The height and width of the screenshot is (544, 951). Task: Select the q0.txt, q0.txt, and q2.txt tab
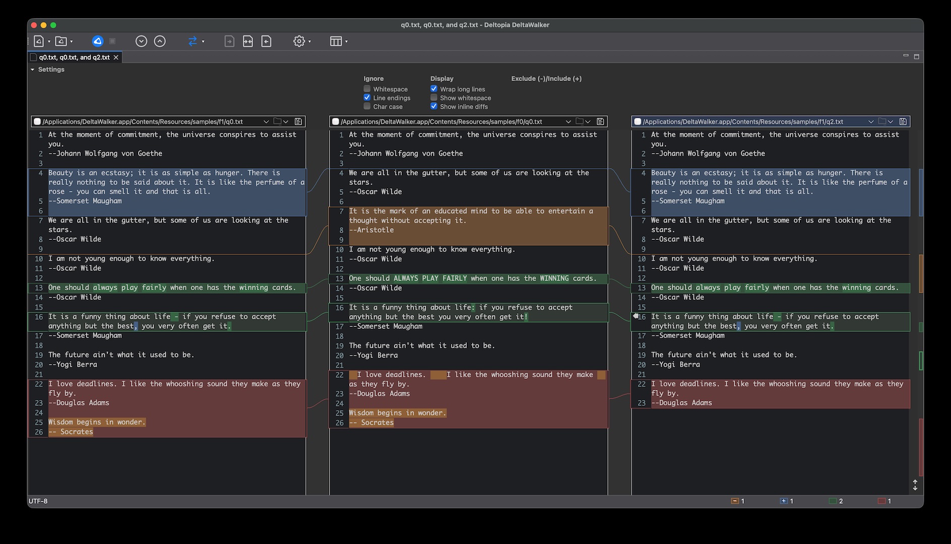[74, 57]
